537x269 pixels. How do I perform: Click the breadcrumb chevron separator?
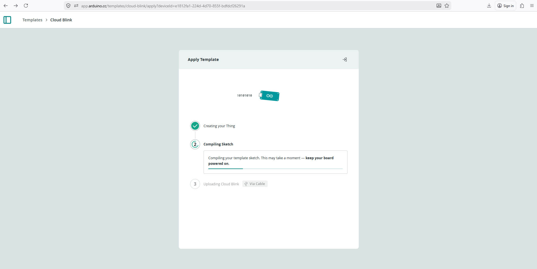[46, 20]
